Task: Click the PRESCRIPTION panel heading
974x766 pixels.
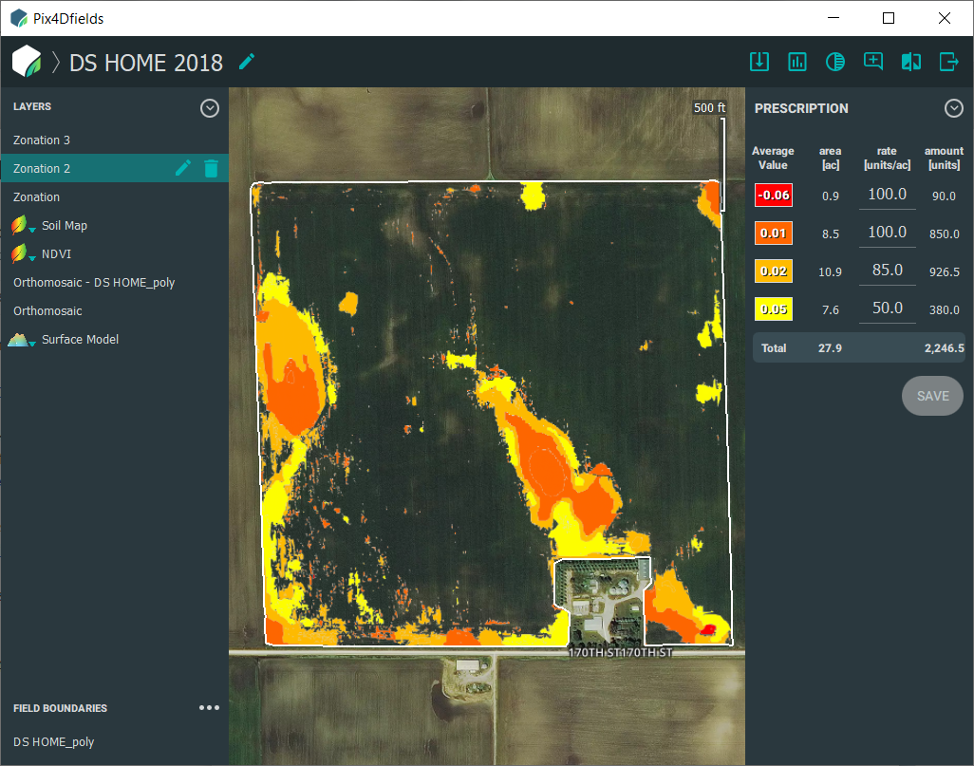Action: pos(801,108)
